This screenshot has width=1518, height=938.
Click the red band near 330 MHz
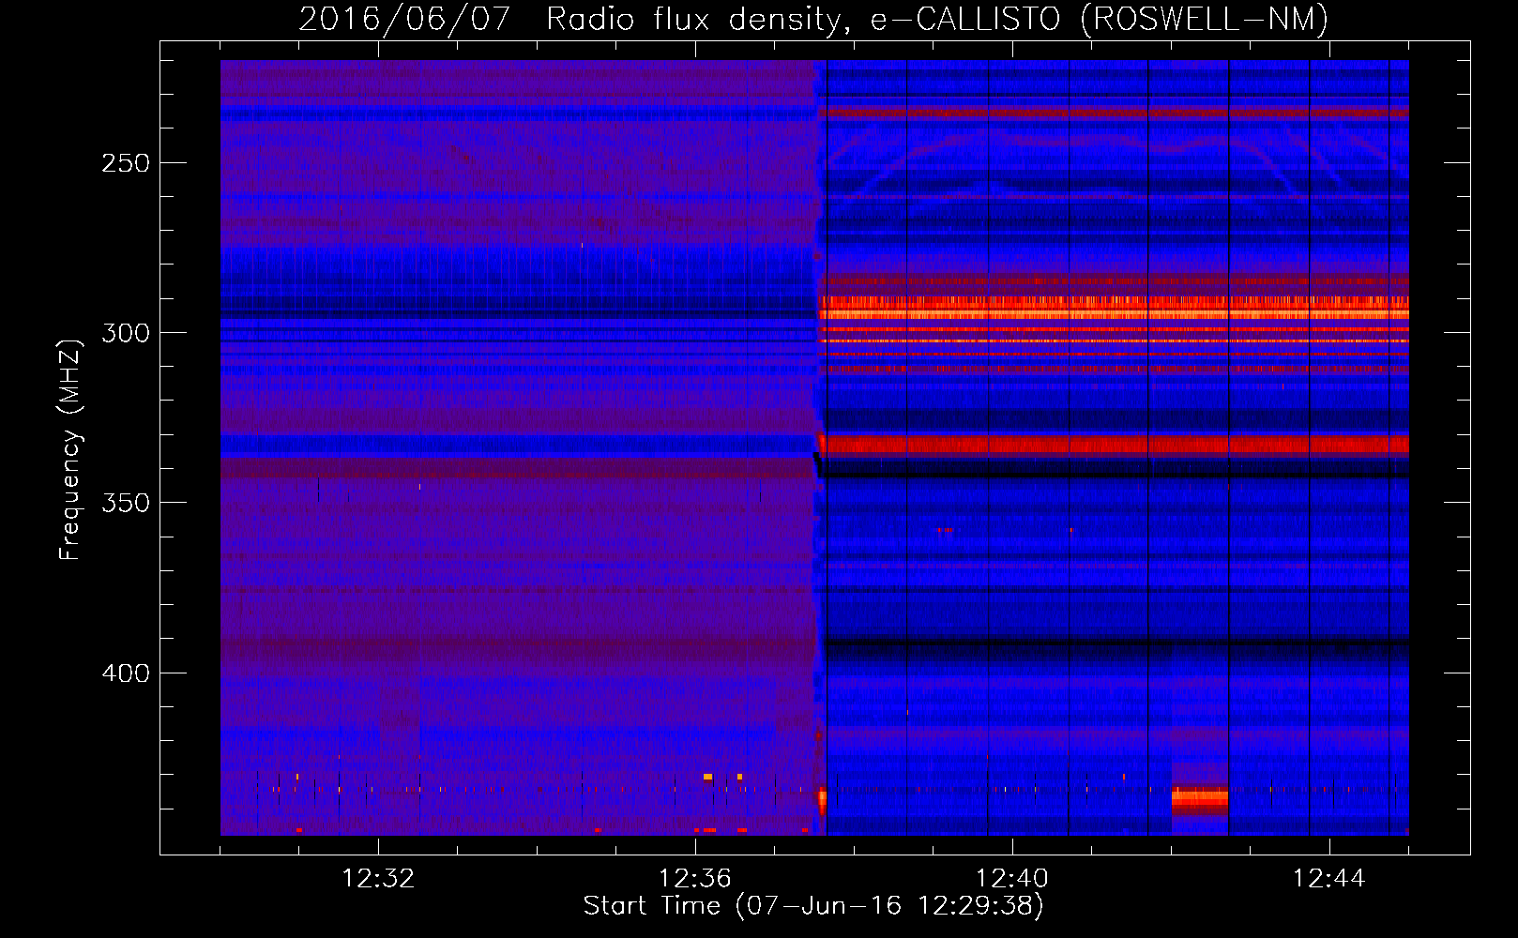coord(1114,444)
